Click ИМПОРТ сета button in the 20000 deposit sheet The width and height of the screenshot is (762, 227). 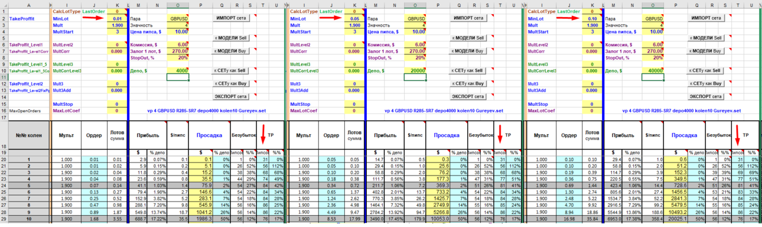tap(469, 18)
